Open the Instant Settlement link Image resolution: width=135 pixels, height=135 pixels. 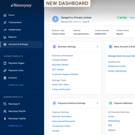[x=117, y=71]
